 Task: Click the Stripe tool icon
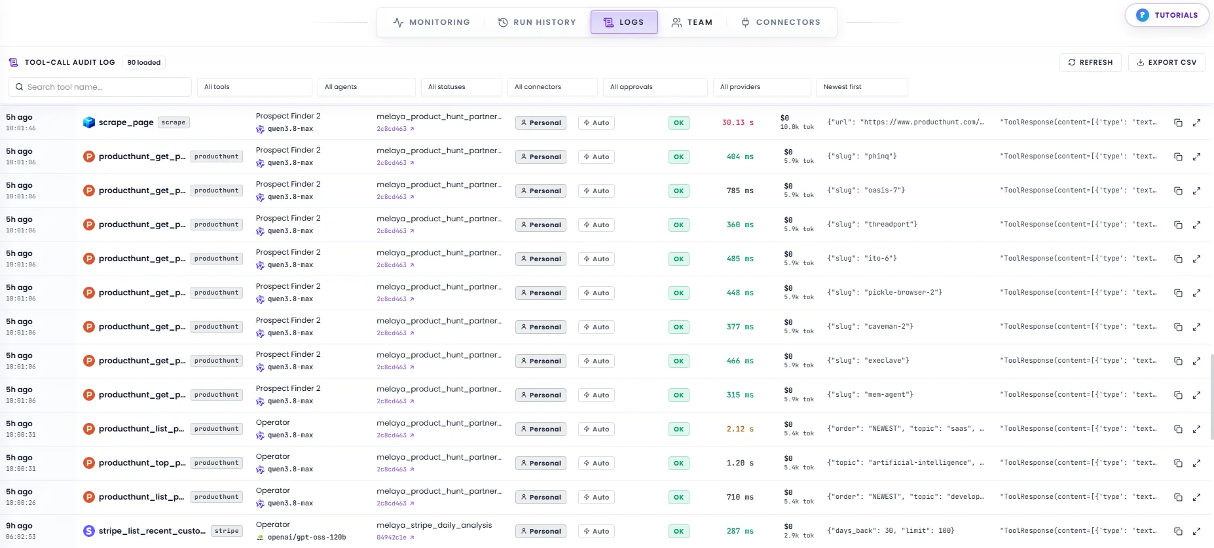(89, 531)
